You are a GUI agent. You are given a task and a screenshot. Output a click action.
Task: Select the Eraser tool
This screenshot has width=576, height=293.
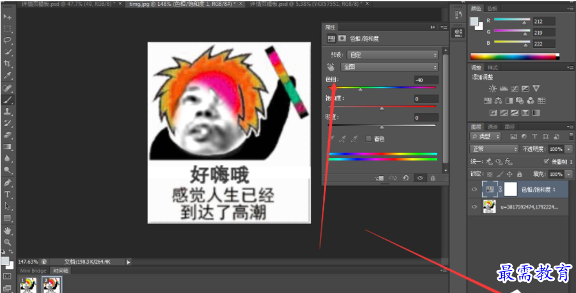click(7, 135)
